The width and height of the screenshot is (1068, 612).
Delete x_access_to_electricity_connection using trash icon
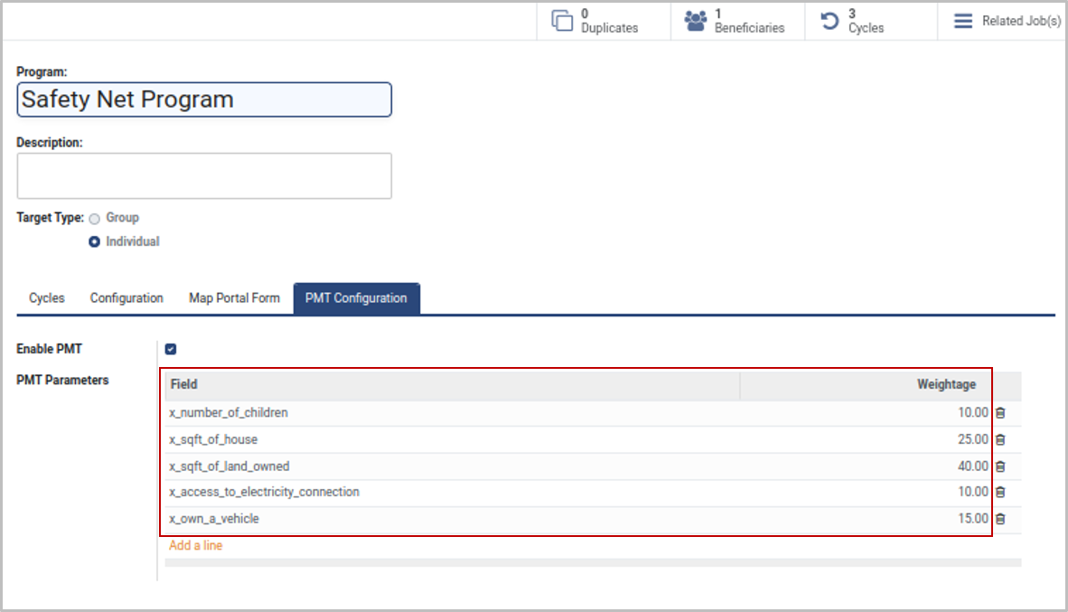click(1000, 493)
